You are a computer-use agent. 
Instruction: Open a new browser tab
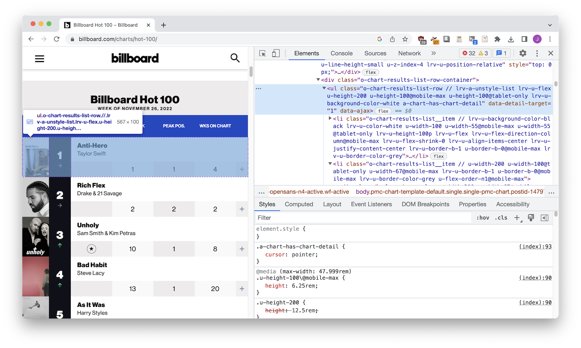tap(163, 25)
